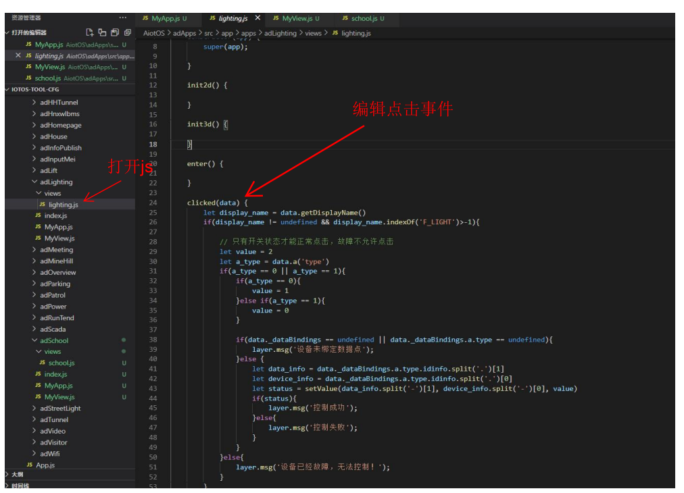Click the views breadcrumb segment
The width and height of the screenshot is (684, 493).
(313, 33)
